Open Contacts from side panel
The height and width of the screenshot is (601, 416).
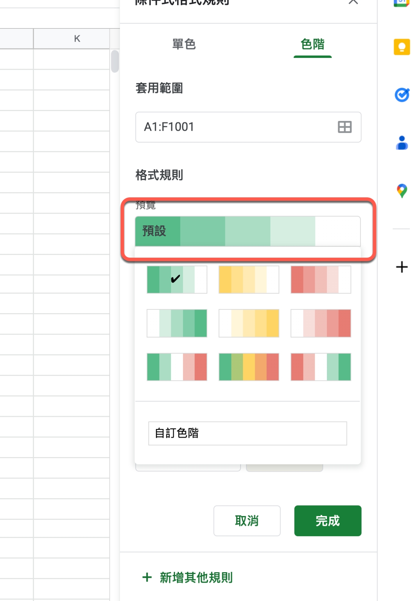402,143
